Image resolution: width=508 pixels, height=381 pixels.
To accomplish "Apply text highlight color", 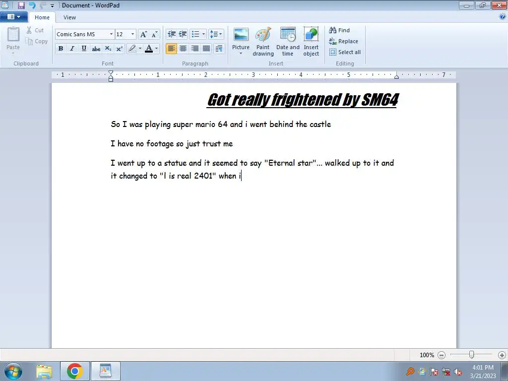I will pyautogui.click(x=132, y=49).
